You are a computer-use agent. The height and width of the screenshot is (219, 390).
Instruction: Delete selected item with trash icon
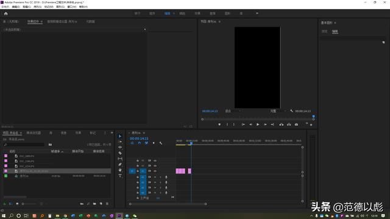107,204
